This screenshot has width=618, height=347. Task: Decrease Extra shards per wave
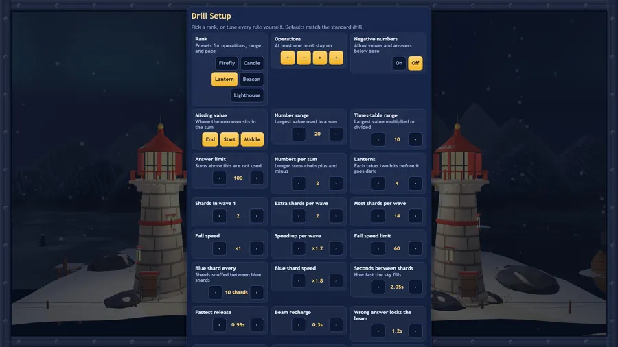point(299,215)
